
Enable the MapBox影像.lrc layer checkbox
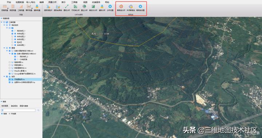(x=10, y=71)
